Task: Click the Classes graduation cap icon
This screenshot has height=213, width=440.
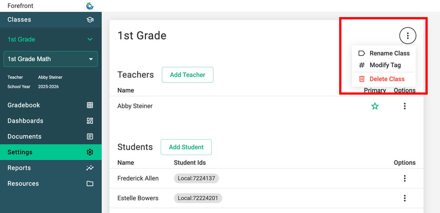Action: [x=90, y=20]
